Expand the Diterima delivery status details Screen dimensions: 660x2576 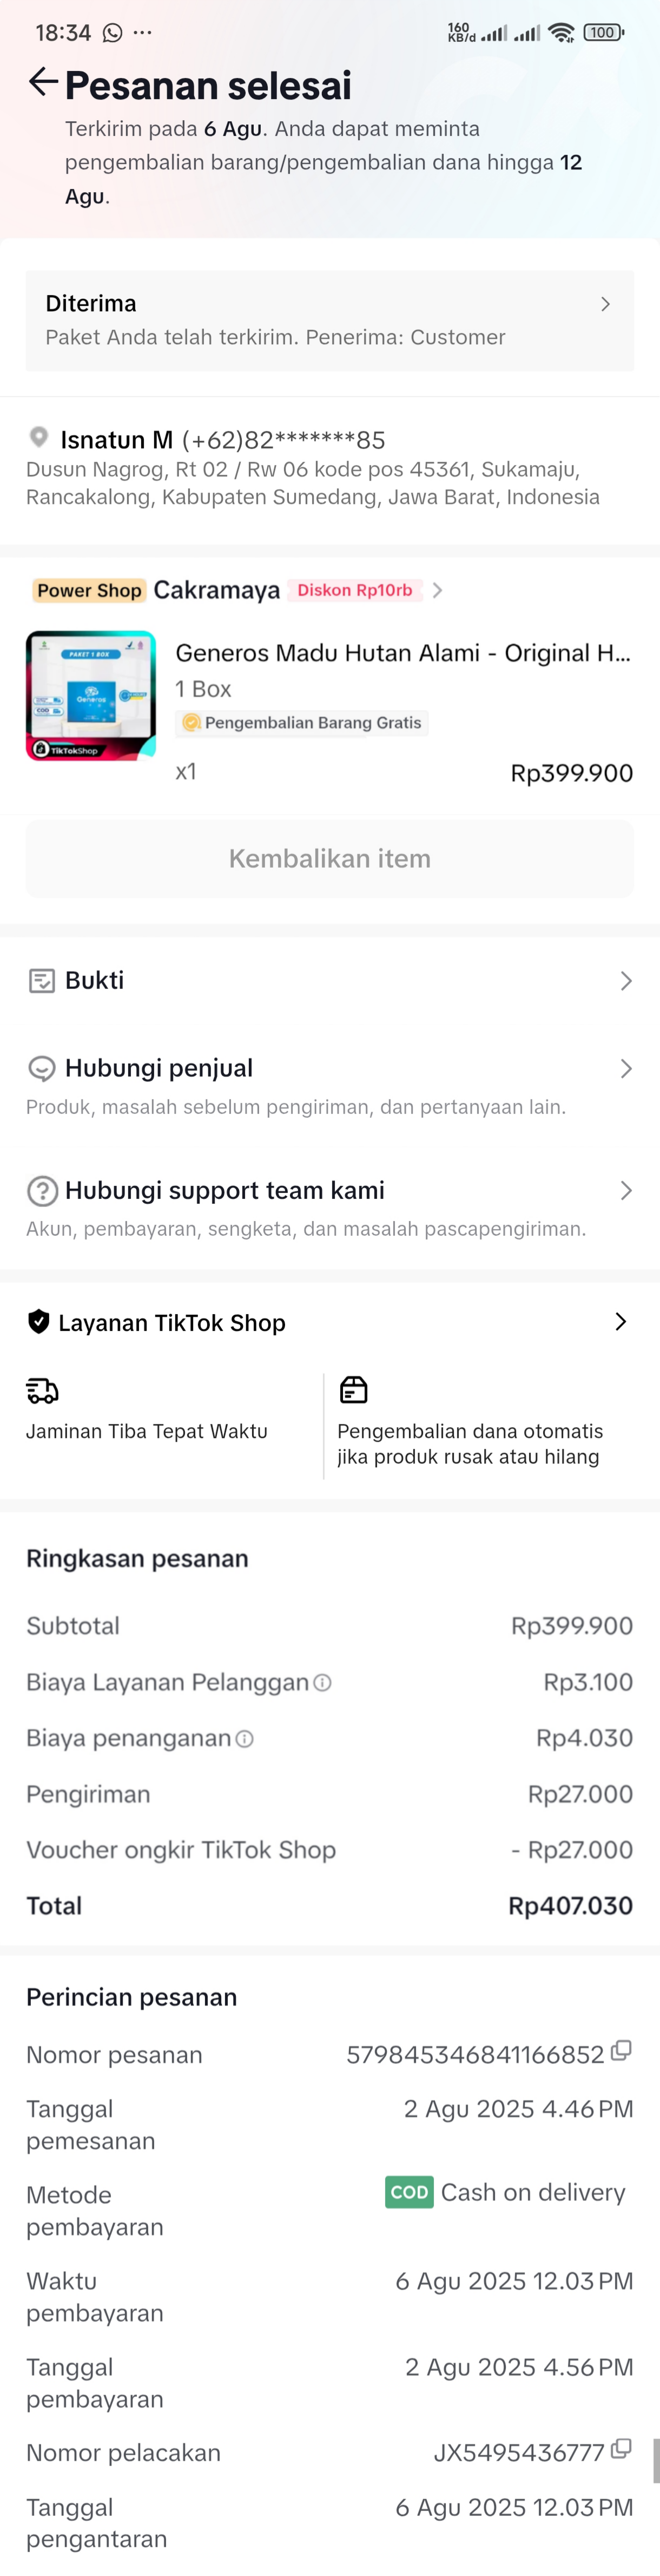[x=605, y=304]
